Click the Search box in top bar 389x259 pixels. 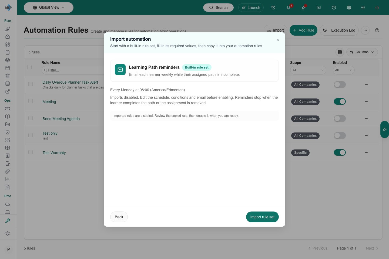coord(218,8)
